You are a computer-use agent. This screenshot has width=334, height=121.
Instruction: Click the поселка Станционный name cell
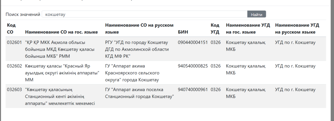point(140,93)
